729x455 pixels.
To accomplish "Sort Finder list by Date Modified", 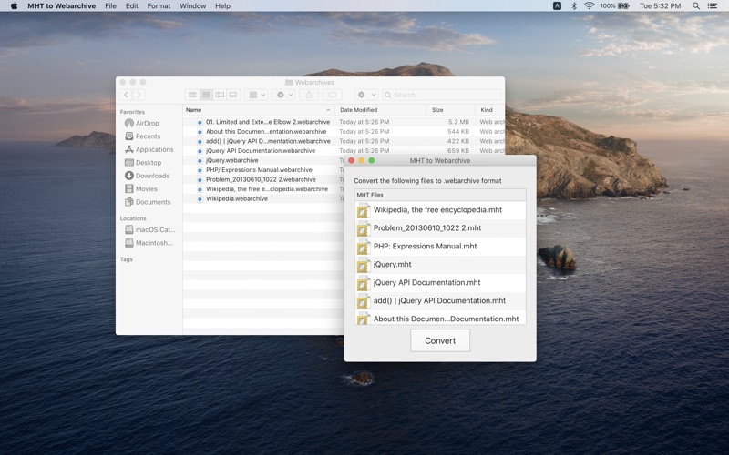I will click(380, 110).
